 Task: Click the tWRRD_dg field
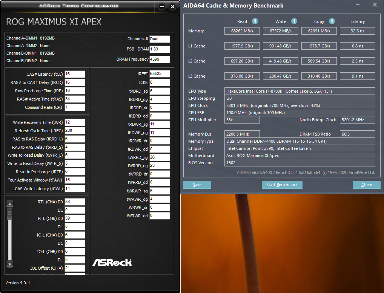(x=160, y=166)
